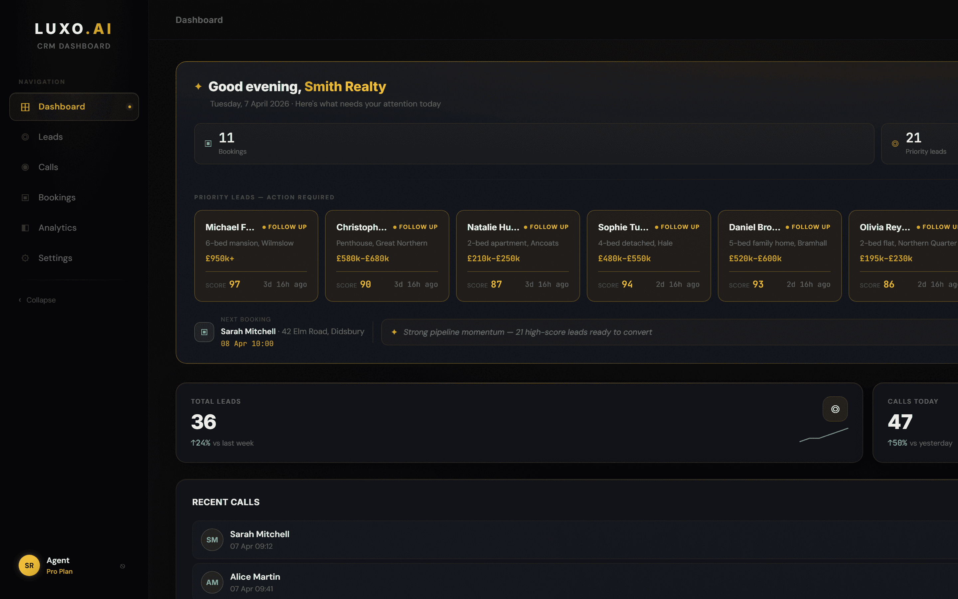Open the Leads page from sidebar
Screen dimensions: 958x599
click(74, 137)
